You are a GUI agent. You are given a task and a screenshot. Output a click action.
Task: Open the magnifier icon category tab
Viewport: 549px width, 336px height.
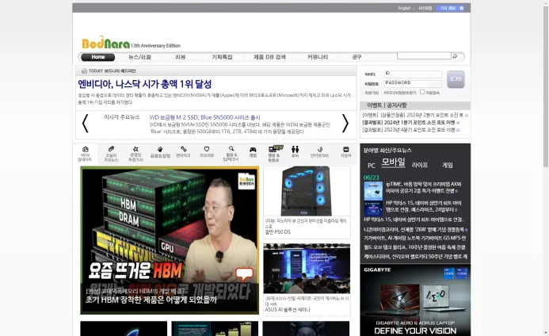tap(231, 154)
